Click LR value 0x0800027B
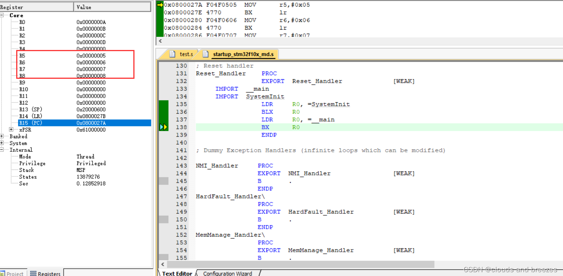Image resolution: width=563 pixels, height=276 pixels. [91, 116]
